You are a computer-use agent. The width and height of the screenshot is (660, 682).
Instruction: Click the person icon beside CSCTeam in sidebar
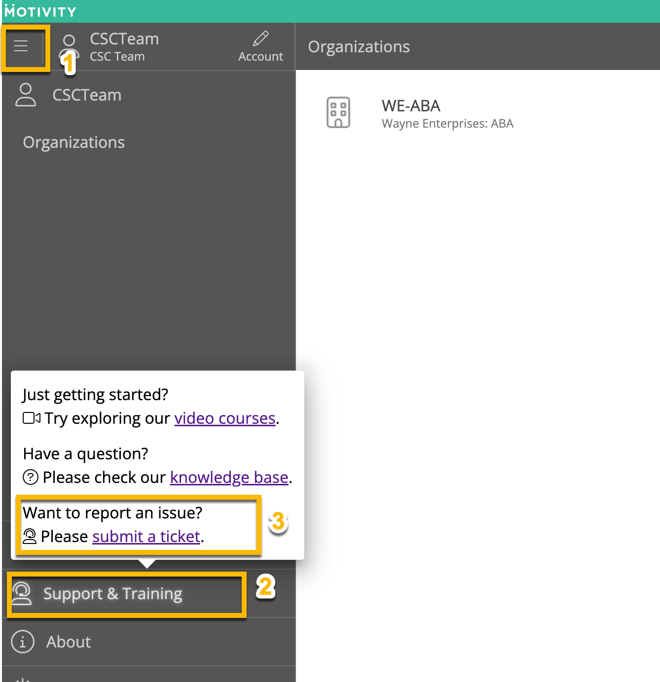point(26,95)
